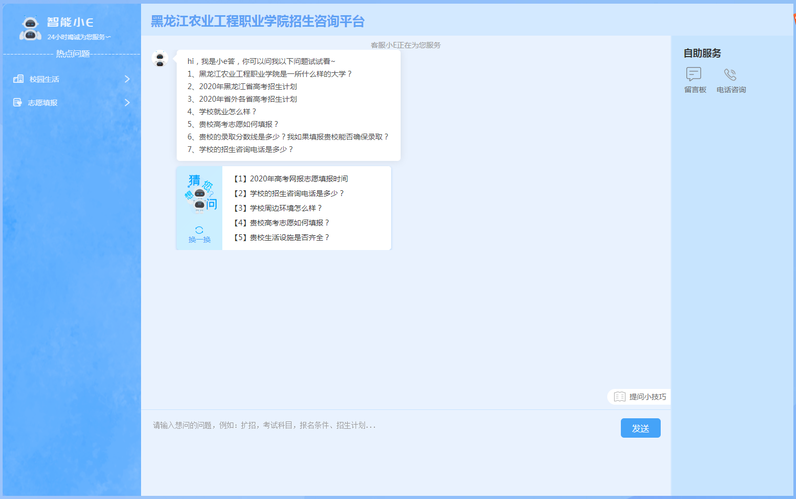Click the hi，我是小e答 greeting line
796x499 pixels.
tap(261, 61)
